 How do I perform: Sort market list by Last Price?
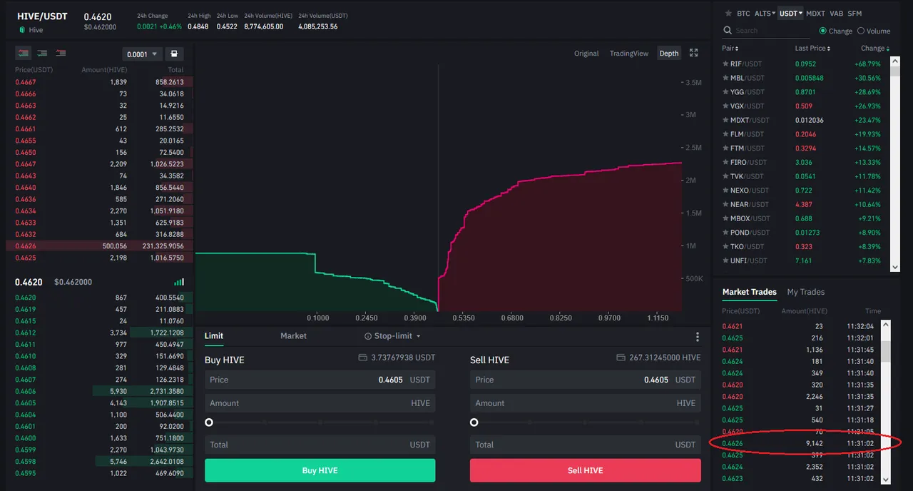812,49
